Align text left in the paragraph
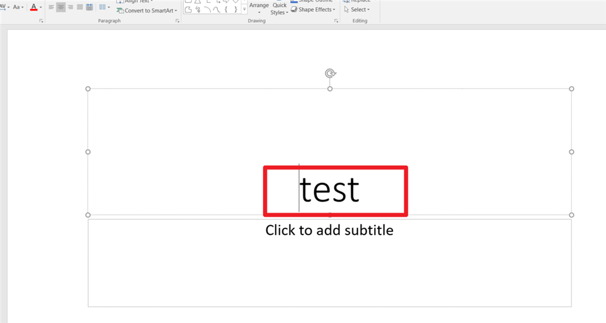 [51, 7]
